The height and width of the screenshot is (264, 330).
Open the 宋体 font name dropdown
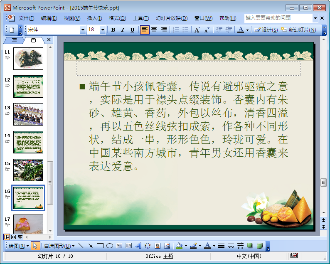[83, 30]
